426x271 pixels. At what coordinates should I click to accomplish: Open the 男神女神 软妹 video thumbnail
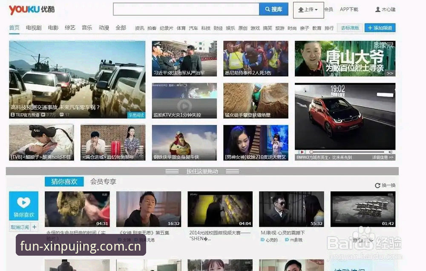point(256,143)
